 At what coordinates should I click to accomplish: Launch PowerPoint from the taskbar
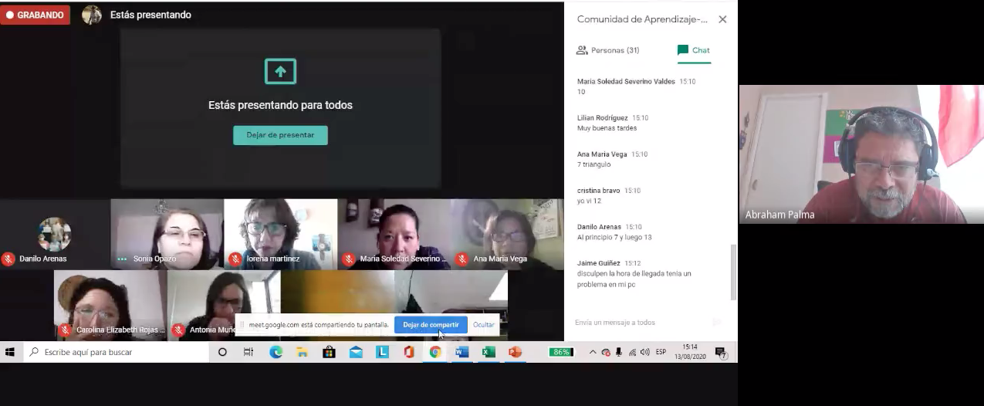tap(515, 352)
